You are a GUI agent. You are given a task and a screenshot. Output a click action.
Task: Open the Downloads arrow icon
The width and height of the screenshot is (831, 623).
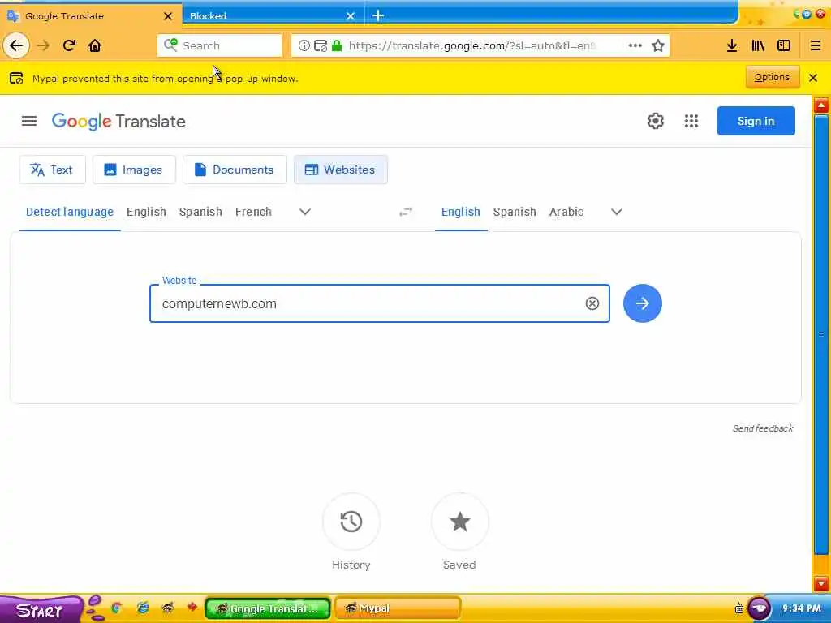coord(732,45)
